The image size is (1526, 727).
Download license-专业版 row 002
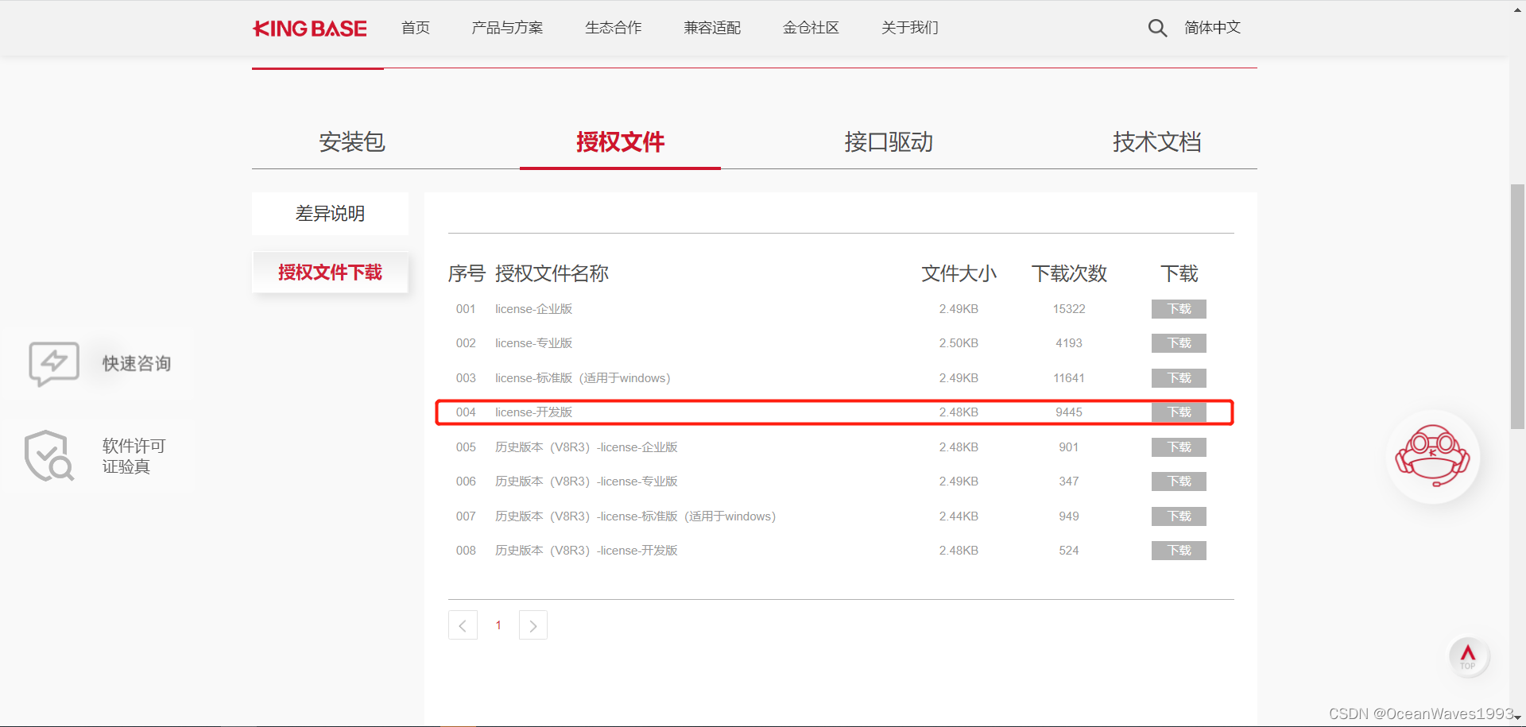(x=1179, y=343)
